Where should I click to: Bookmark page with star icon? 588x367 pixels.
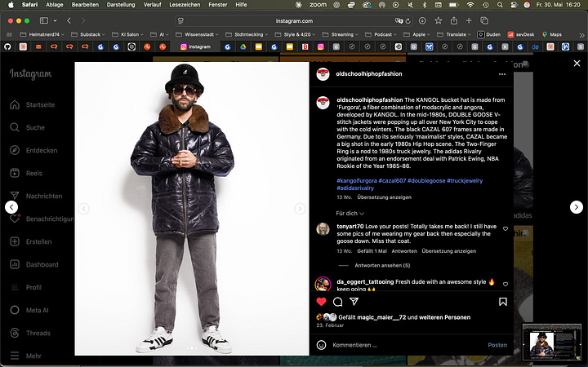[438, 20]
